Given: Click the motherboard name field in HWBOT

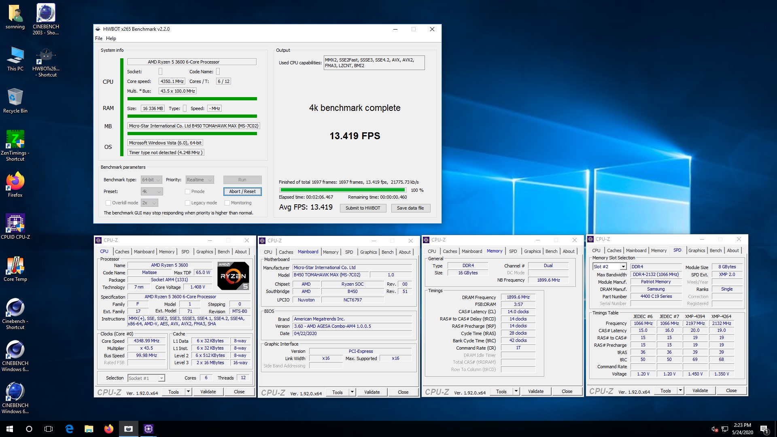Looking at the screenshot, I should [193, 126].
